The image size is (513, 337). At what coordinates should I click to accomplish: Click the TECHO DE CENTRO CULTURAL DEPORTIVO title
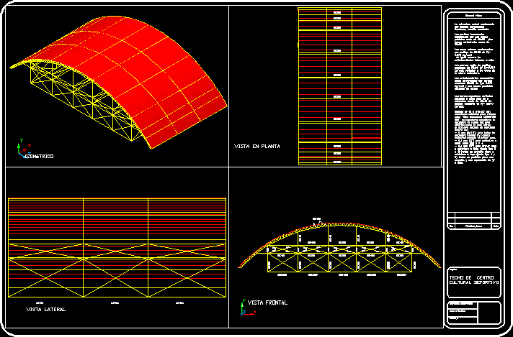[x=473, y=280]
